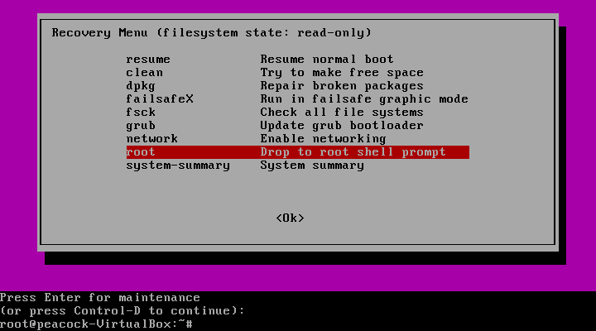Image resolution: width=596 pixels, height=331 pixels.
Task: Click 'Drop to root shell prompt' text
Action: [353, 152]
